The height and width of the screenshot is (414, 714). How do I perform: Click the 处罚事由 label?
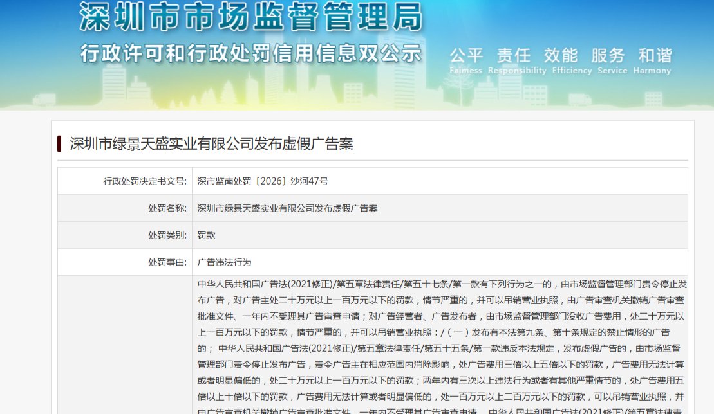(x=167, y=262)
